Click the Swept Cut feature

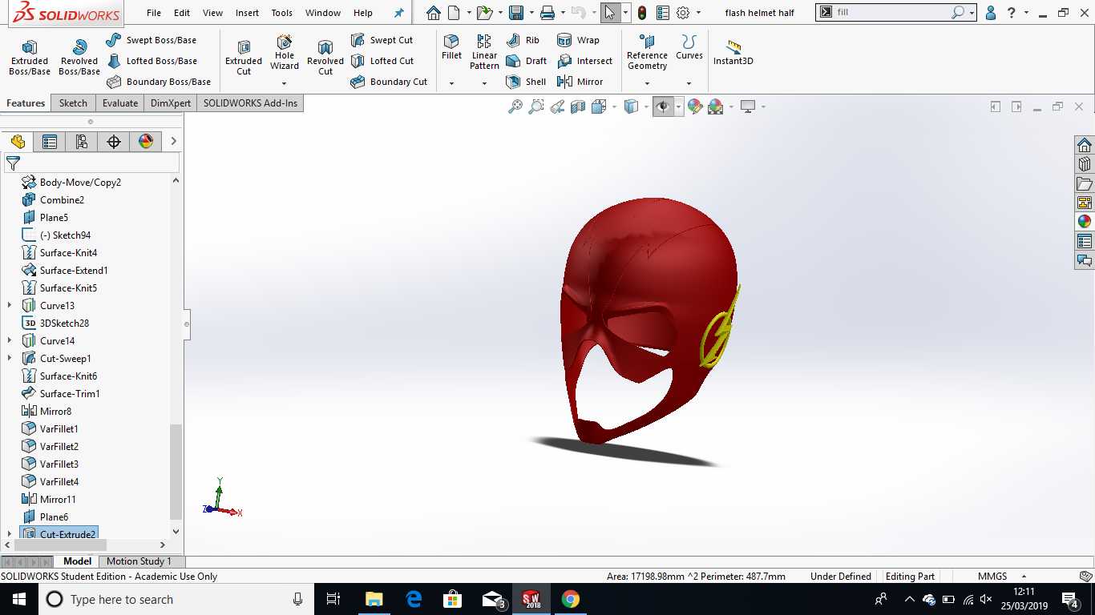[x=382, y=40]
